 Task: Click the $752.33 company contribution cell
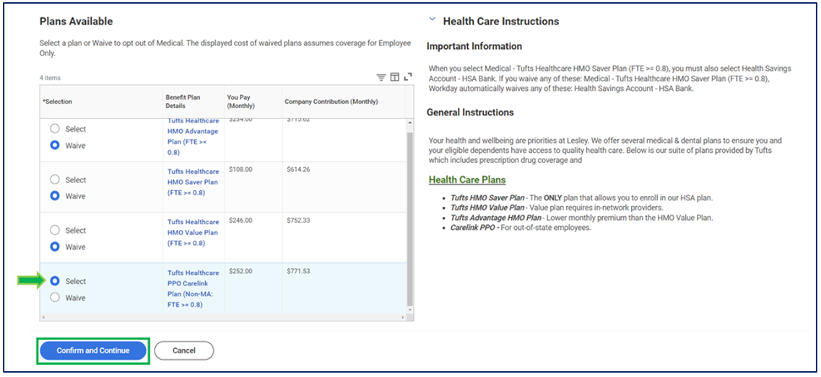pyautogui.click(x=298, y=220)
